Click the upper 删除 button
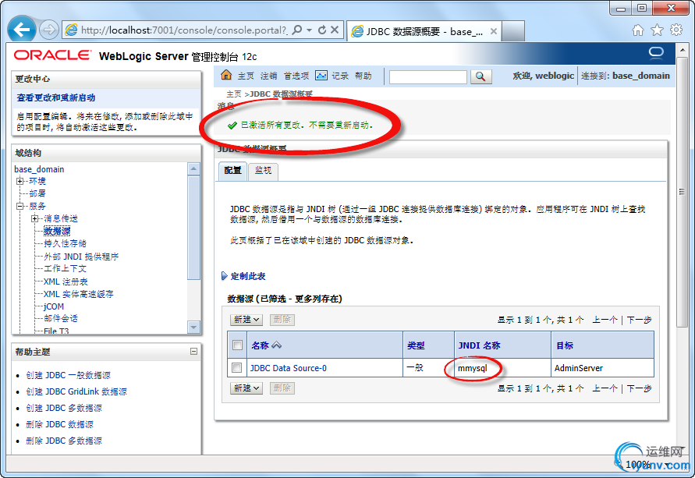This screenshot has width=695, height=478. point(282,320)
